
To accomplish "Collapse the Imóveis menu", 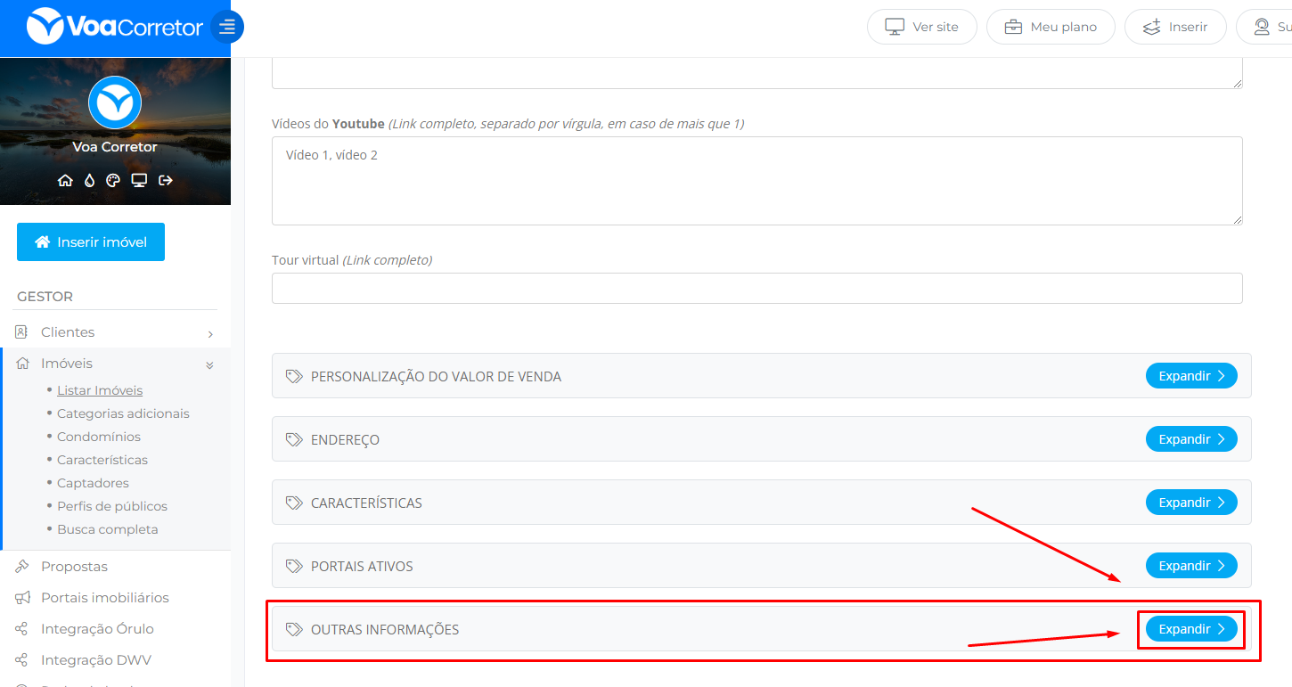I will [x=115, y=364].
